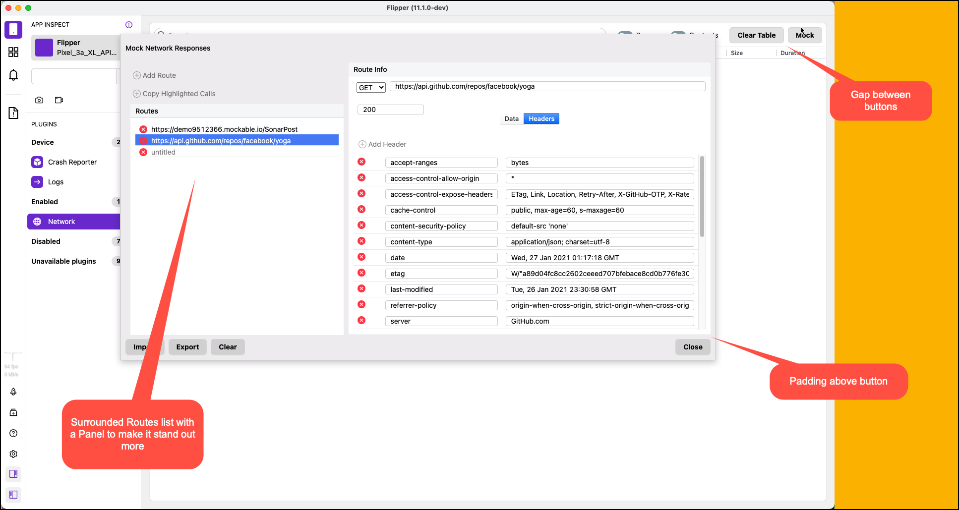Open the help question mark icon

click(13, 433)
